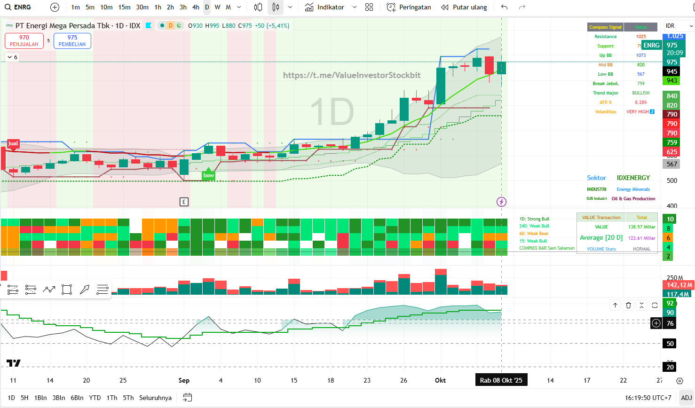This screenshot has height=408, width=695.
Task: Switch to the 1m timeframe
Action: click(76, 7)
